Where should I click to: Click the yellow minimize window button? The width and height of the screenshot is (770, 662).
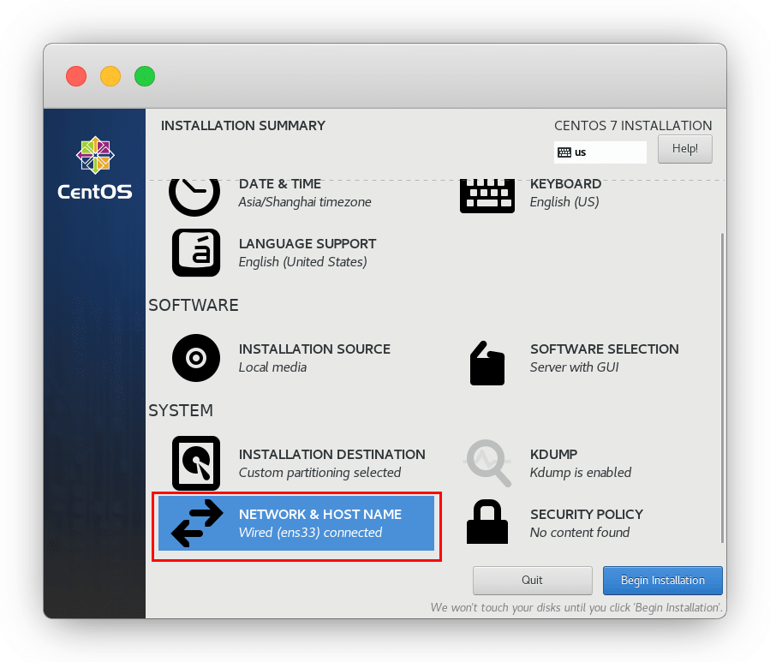point(110,76)
